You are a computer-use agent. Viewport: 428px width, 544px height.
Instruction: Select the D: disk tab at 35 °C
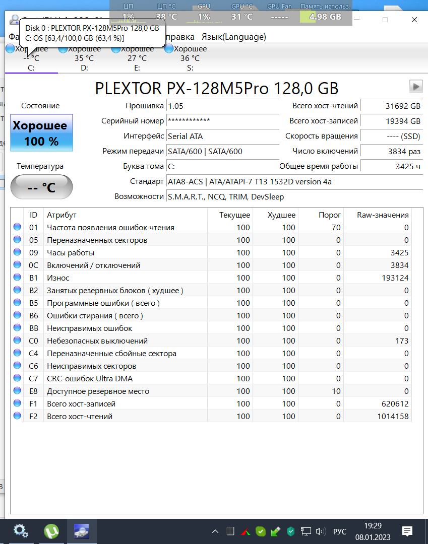coord(84,58)
